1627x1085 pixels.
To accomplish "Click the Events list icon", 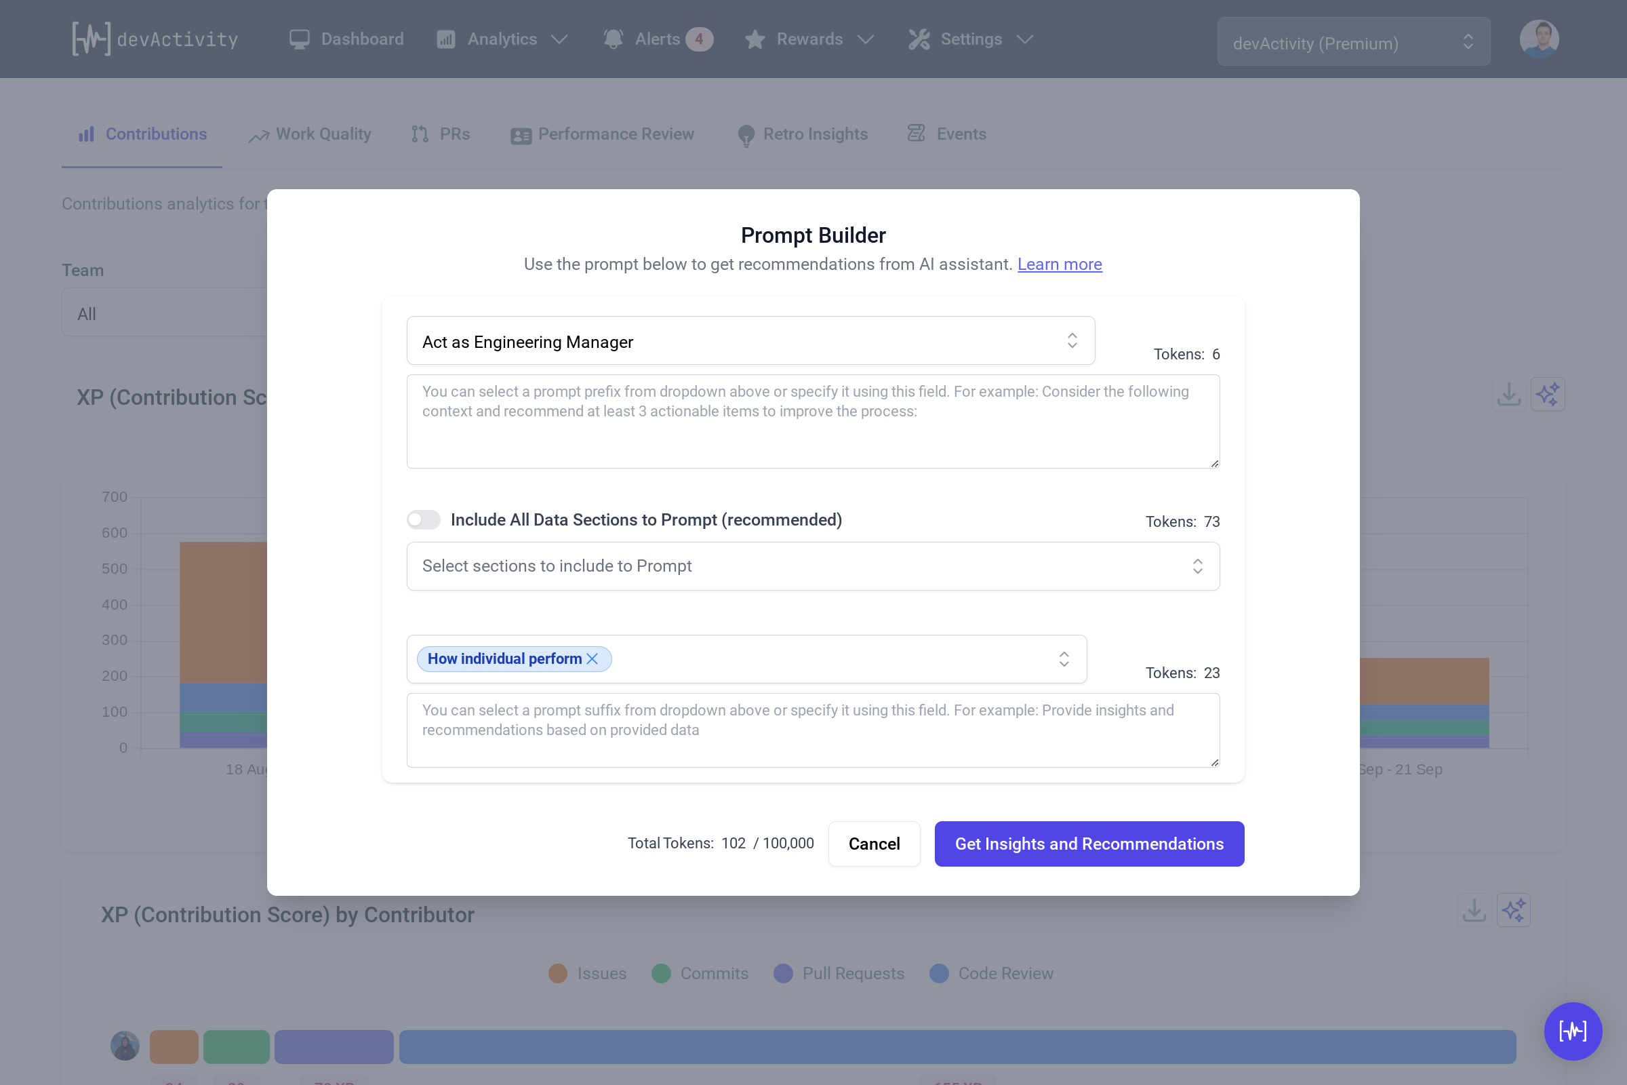I will coord(917,134).
